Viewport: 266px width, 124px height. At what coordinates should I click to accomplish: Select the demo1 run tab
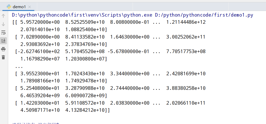click(19, 7)
